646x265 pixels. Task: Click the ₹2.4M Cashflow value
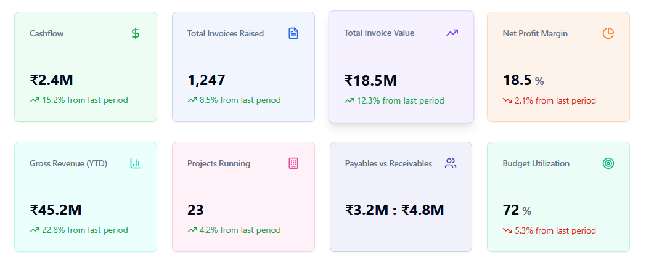click(x=52, y=80)
